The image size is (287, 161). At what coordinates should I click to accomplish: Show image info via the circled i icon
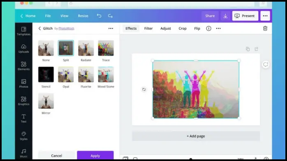[208, 28]
